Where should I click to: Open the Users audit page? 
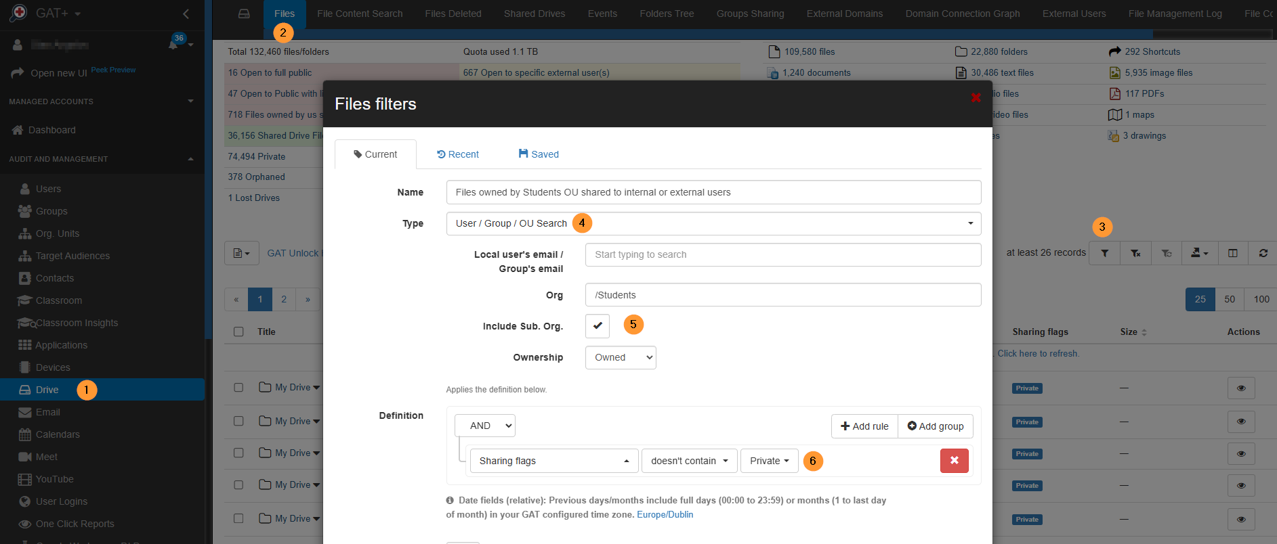47,189
